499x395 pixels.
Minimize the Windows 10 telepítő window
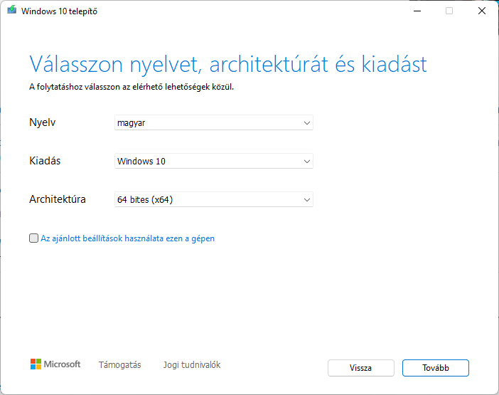pyautogui.click(x=417, y=11)
